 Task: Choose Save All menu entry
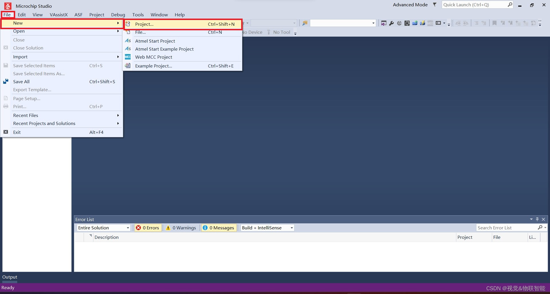pos(62,82)
